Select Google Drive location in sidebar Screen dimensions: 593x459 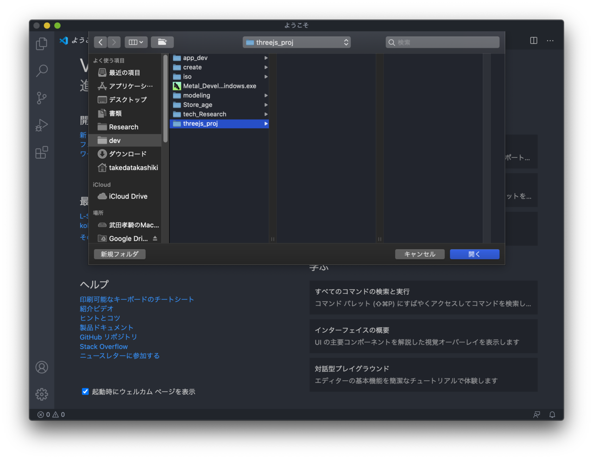[x=123, y=238]
